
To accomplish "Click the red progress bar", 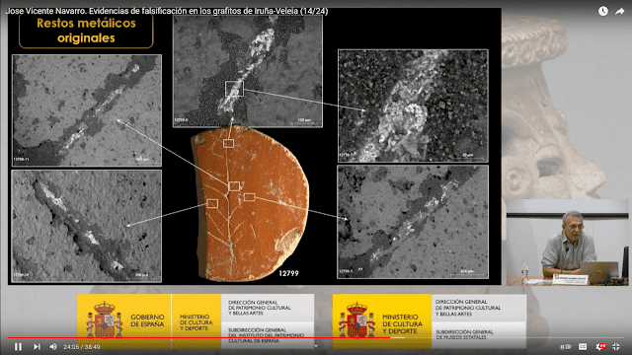I will click(316, 337).
